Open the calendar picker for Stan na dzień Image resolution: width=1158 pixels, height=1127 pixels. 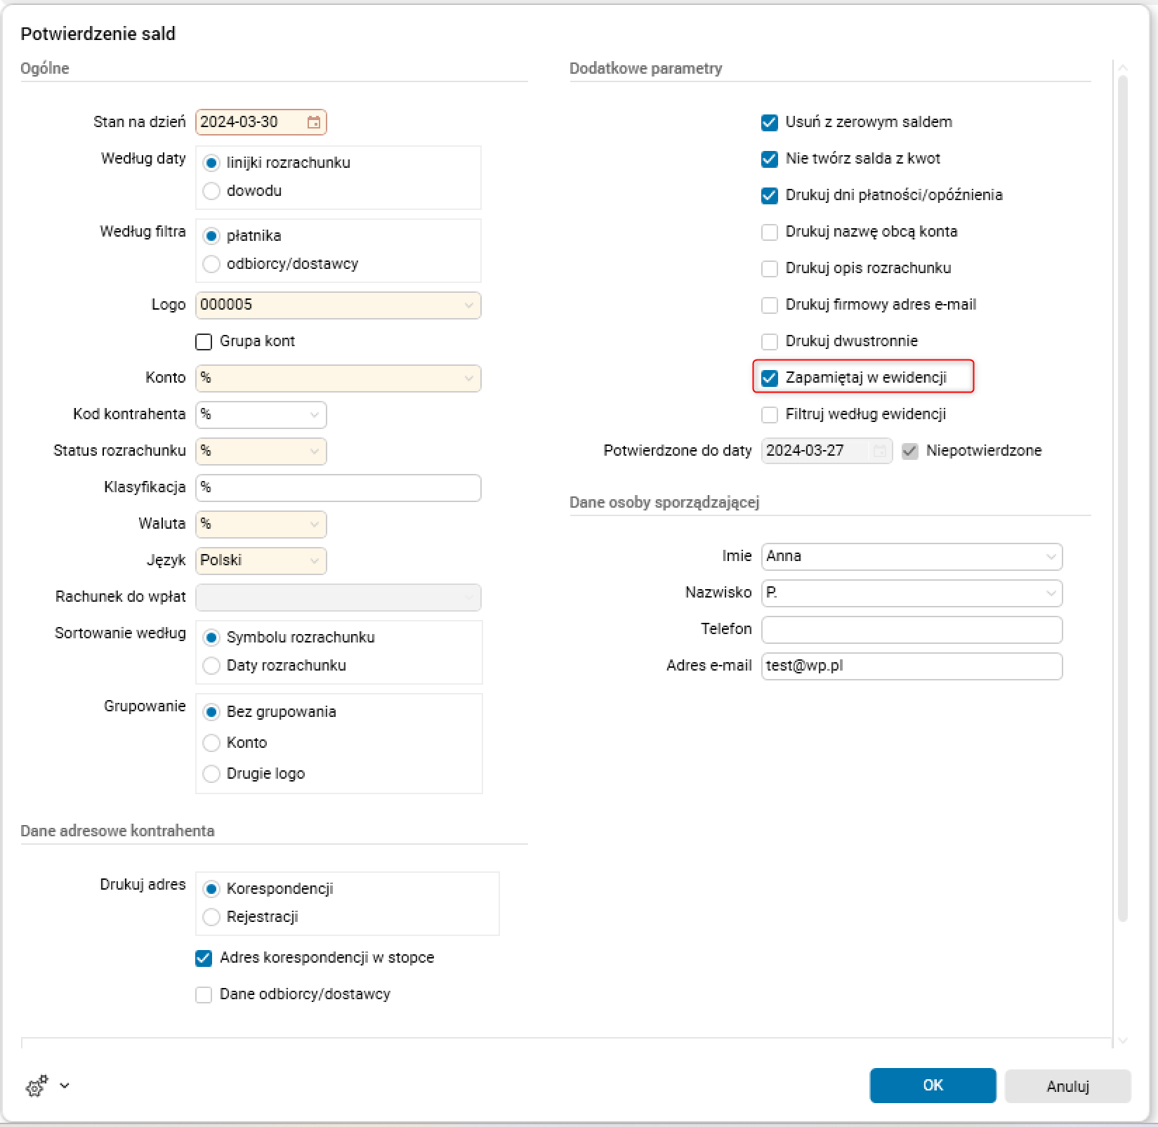point(314,122)
